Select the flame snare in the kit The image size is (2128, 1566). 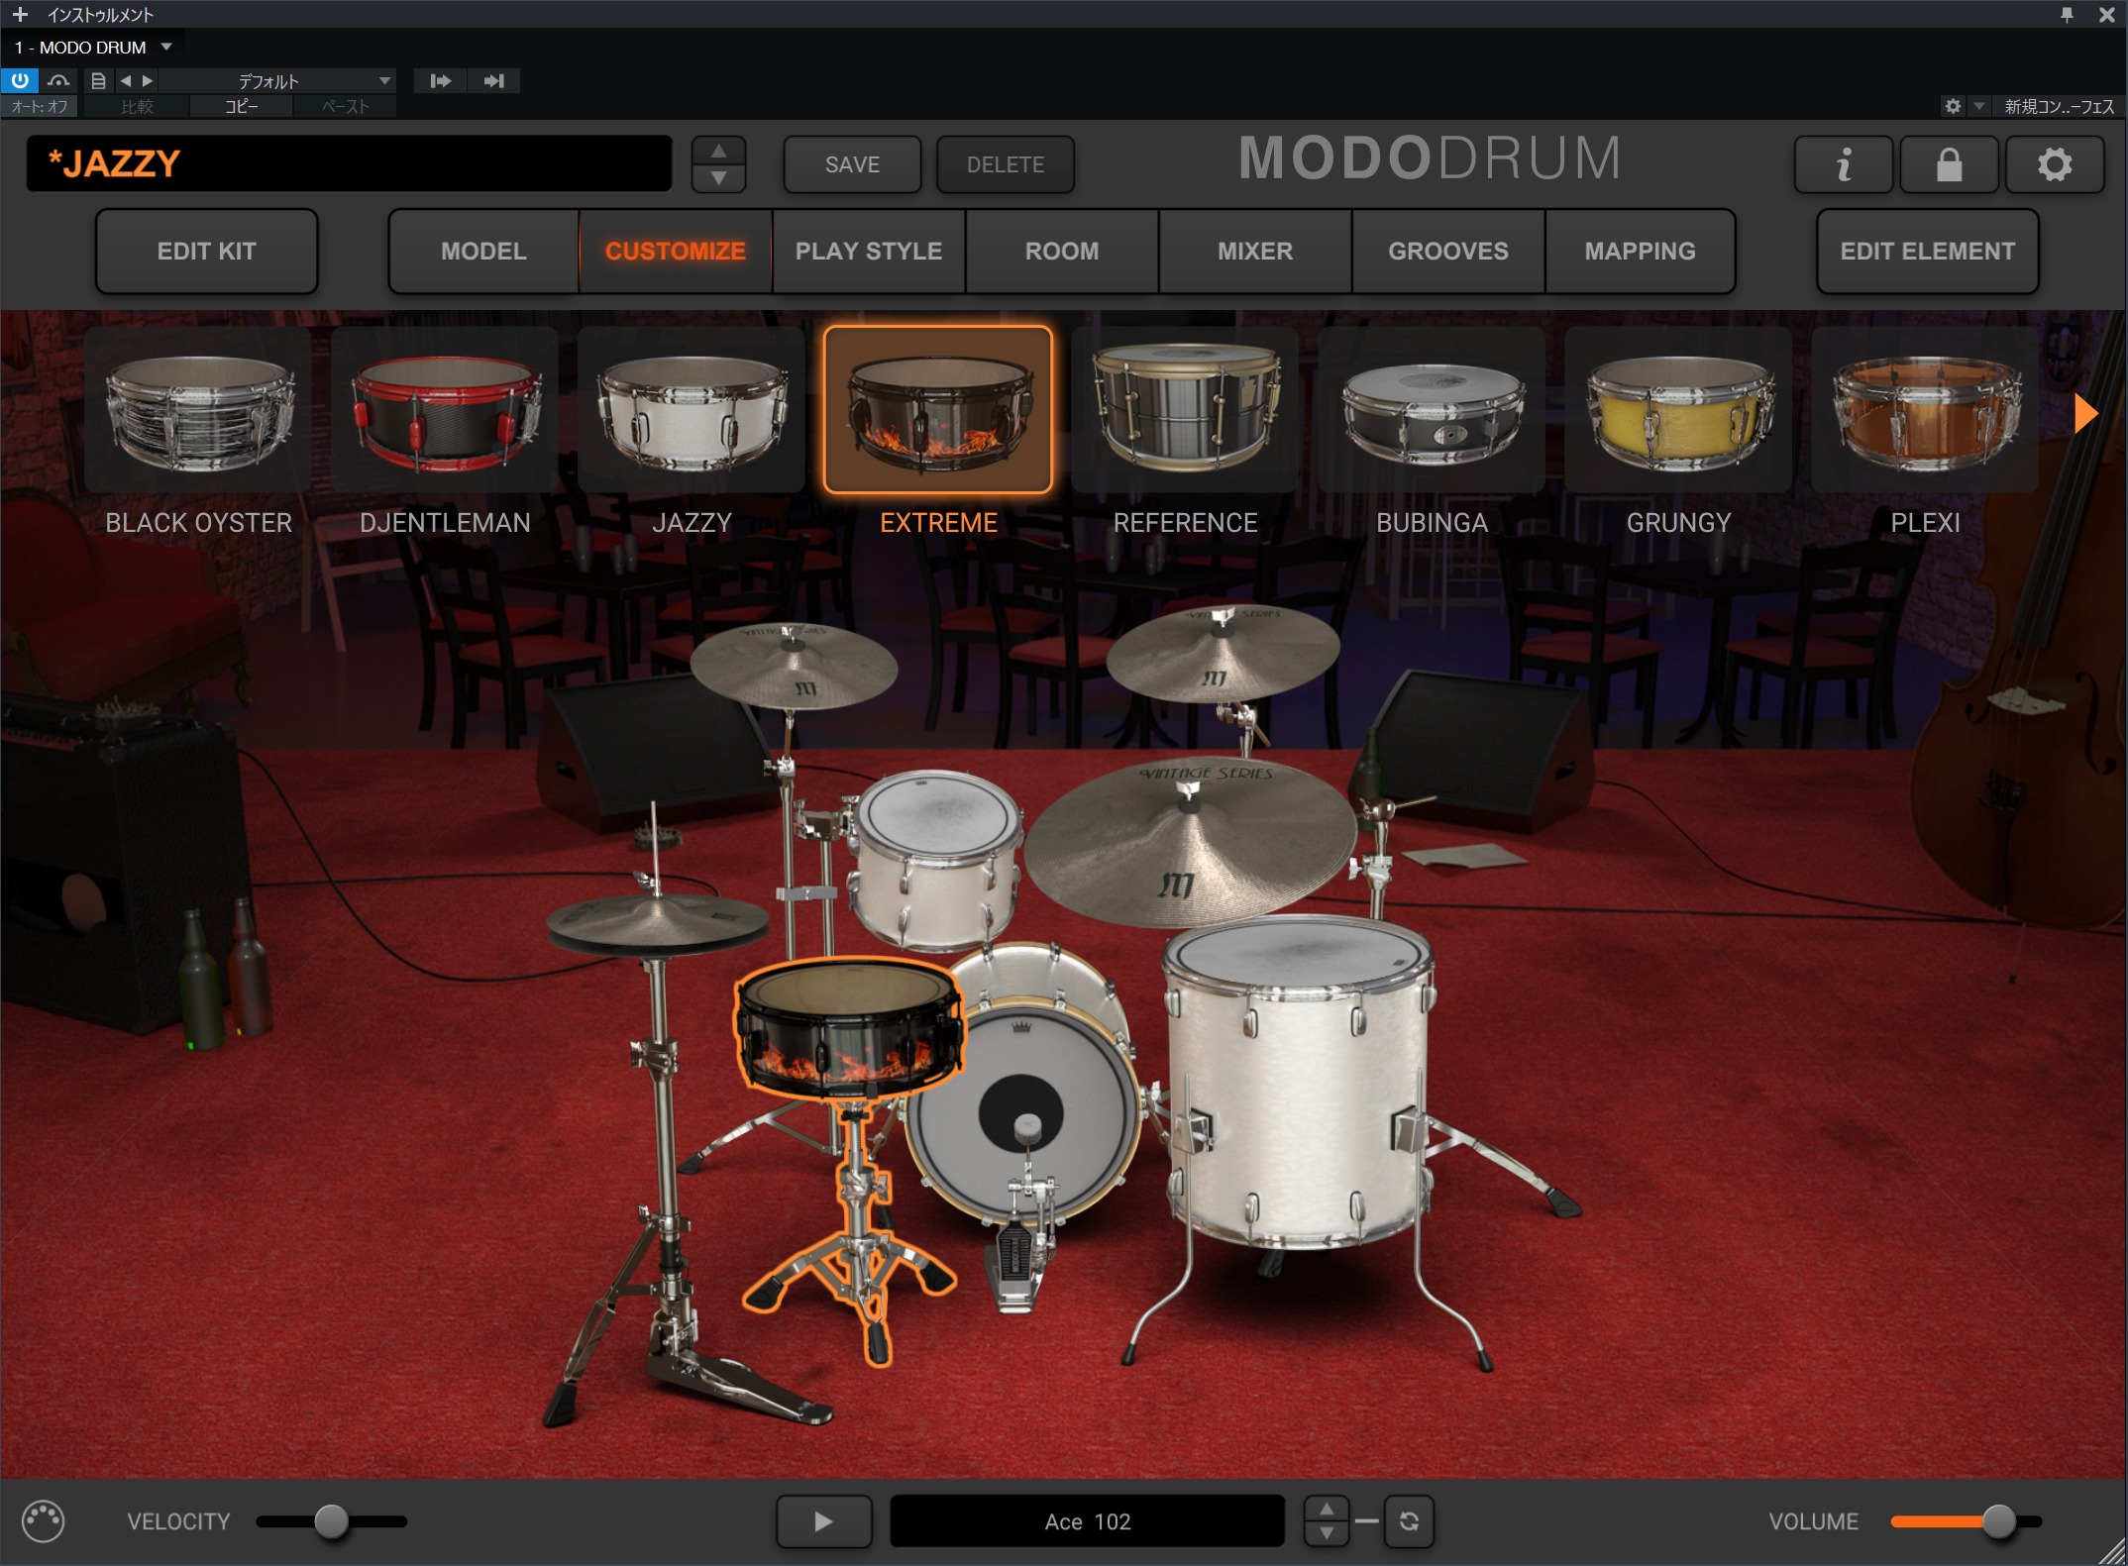pos(849,1030)
